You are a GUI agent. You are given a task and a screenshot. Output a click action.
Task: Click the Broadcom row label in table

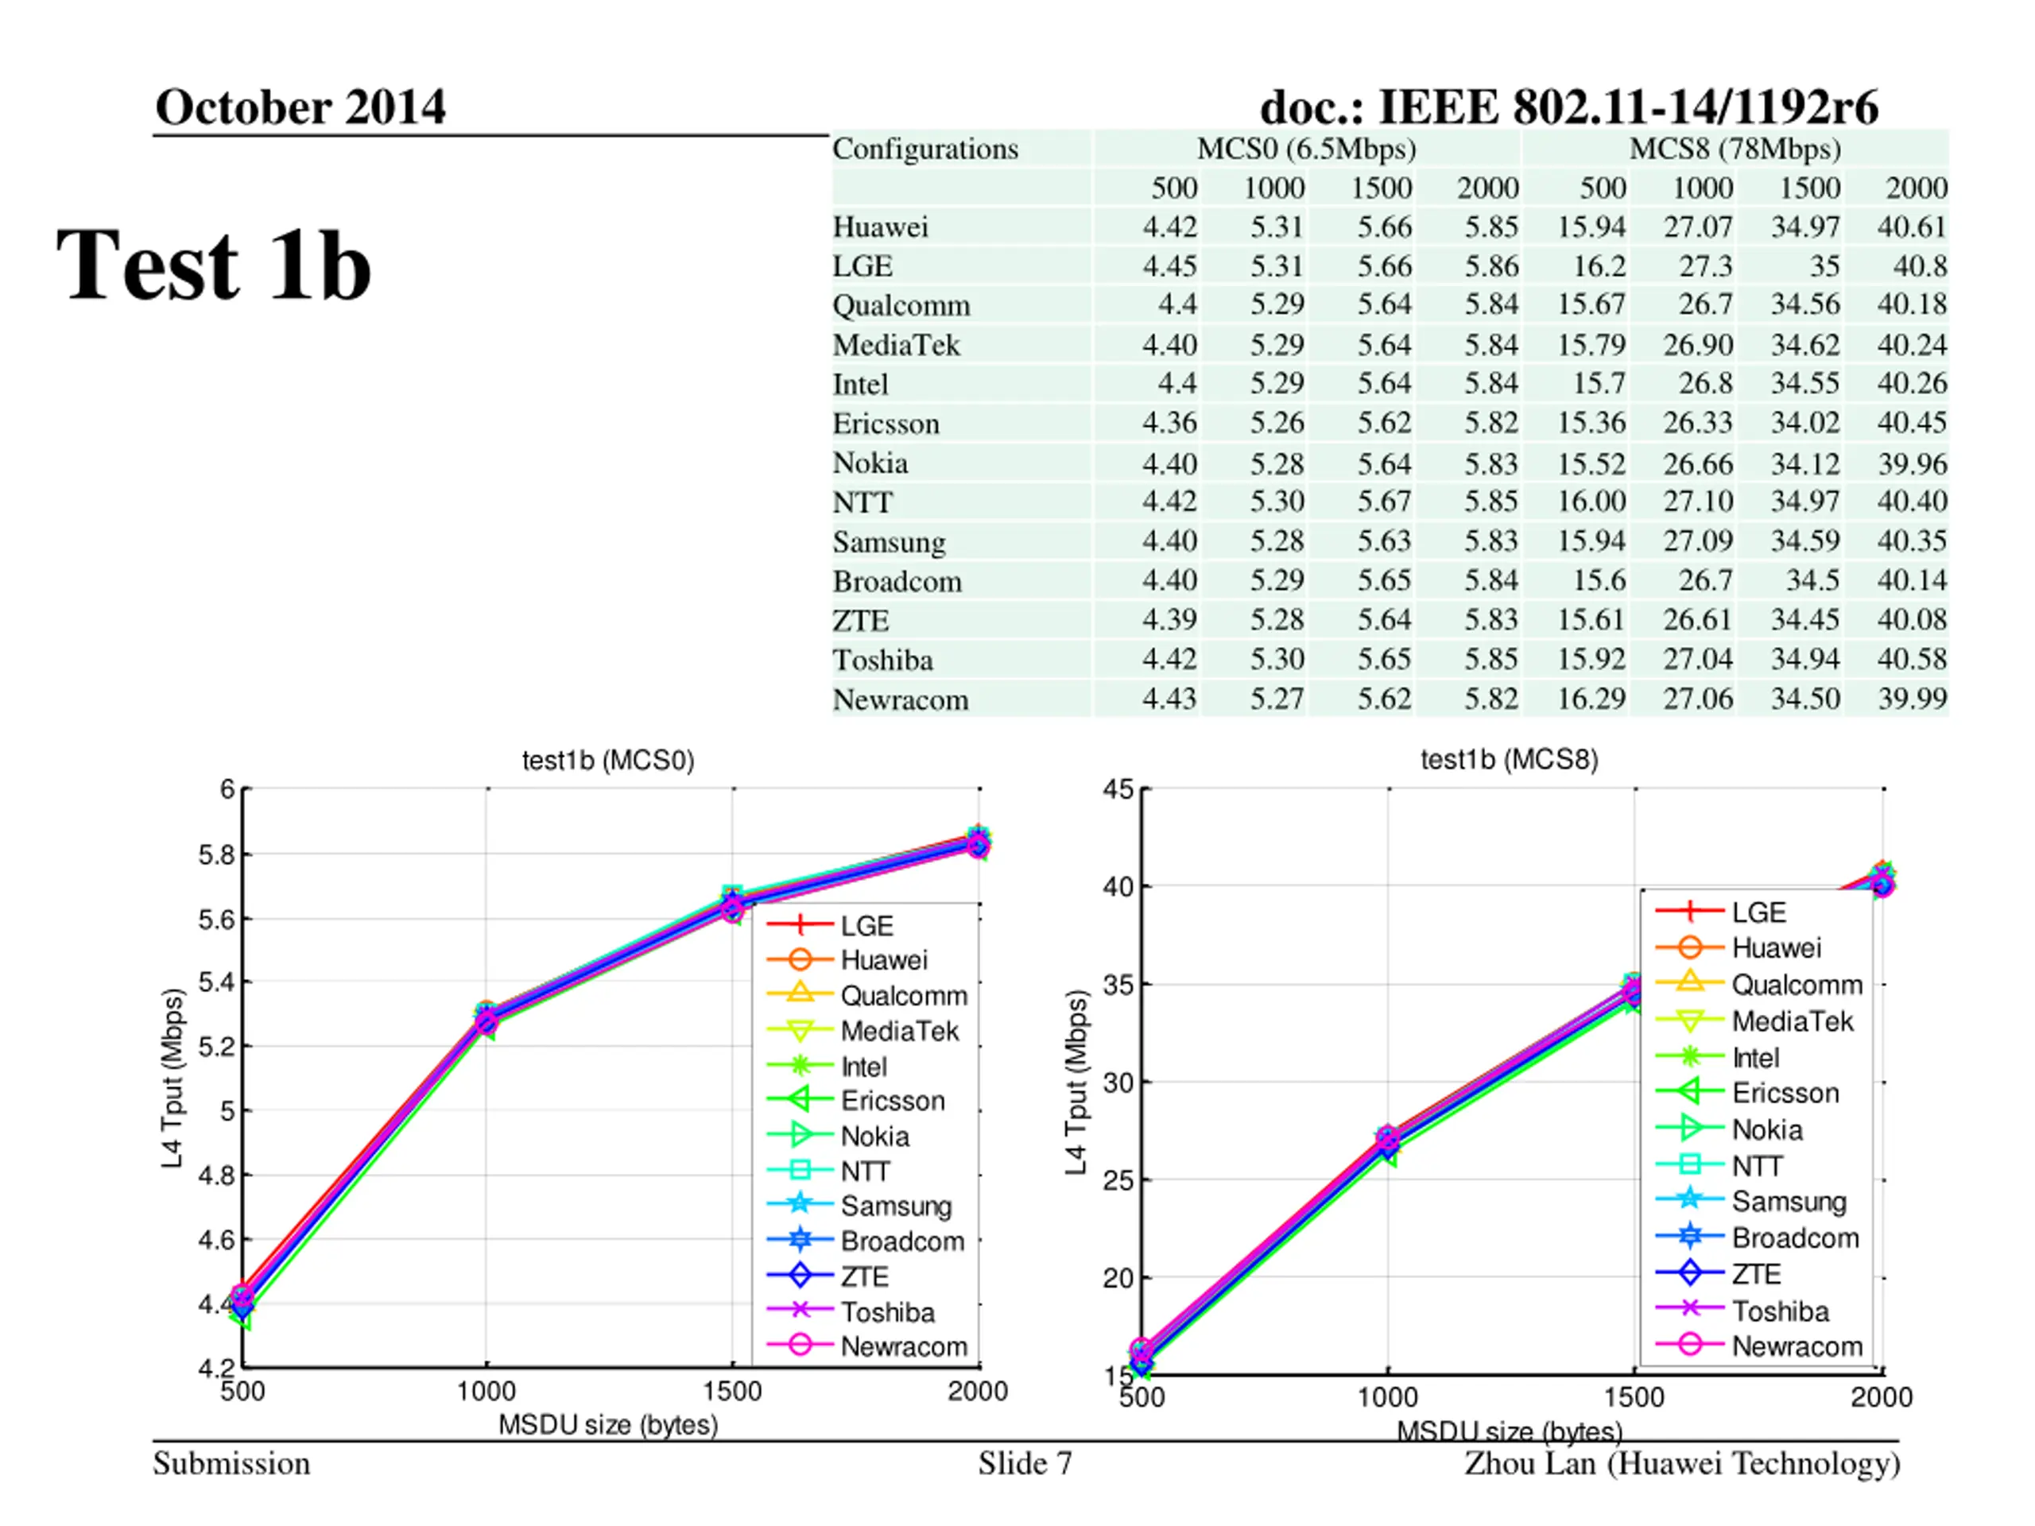click(x=897, y=581)
